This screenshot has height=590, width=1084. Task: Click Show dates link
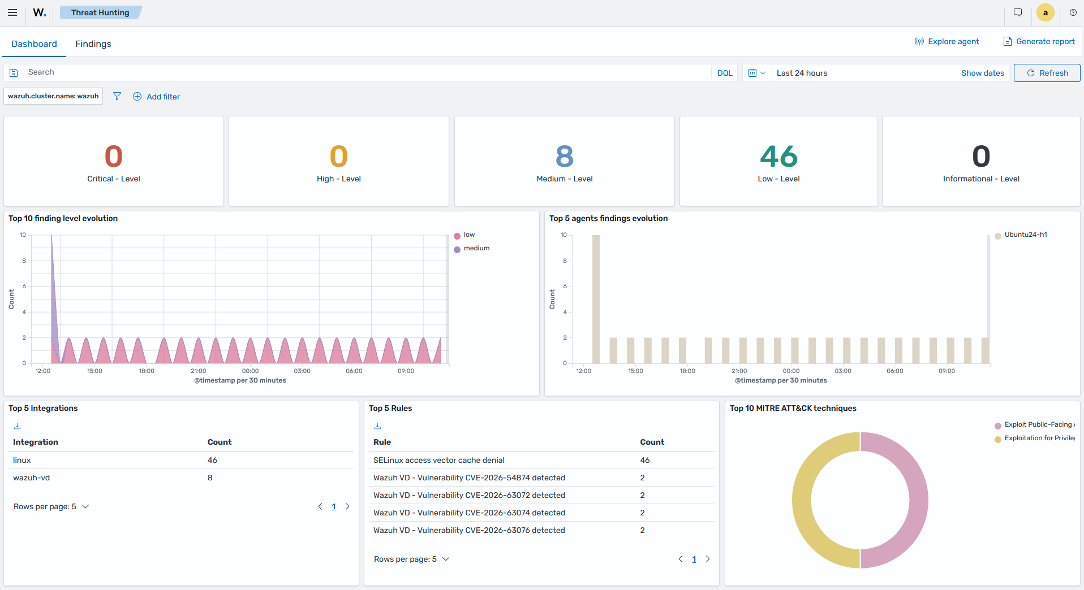click(x=982, y=73)
